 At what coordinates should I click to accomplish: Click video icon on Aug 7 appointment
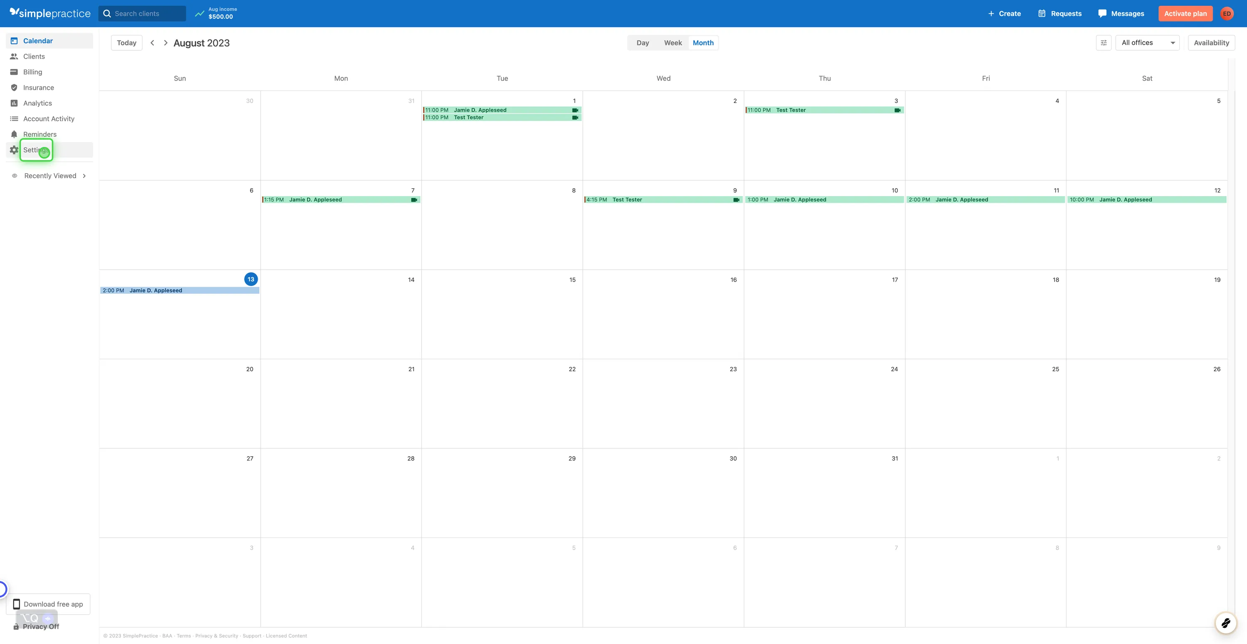414,200
